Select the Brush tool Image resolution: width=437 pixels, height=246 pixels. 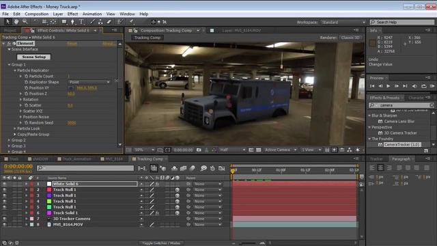click(92, 22)
